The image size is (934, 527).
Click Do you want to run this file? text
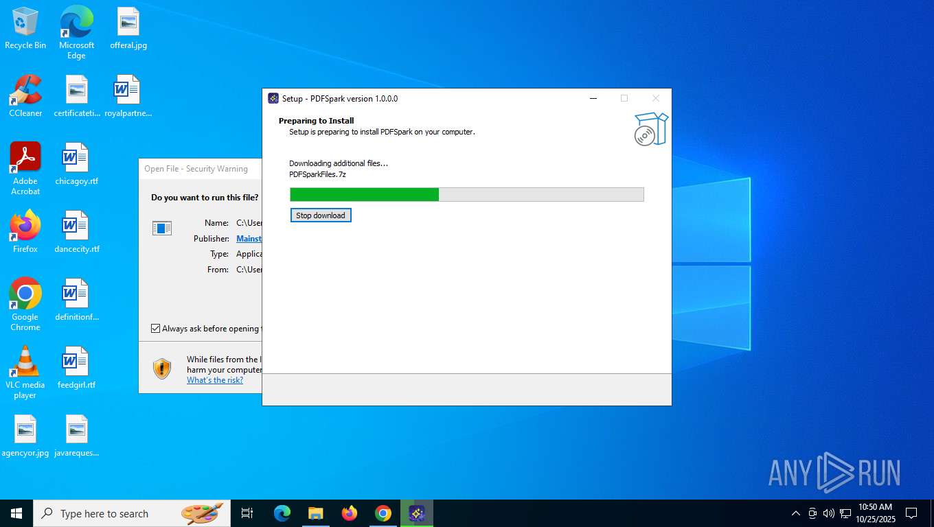(205, 198)
